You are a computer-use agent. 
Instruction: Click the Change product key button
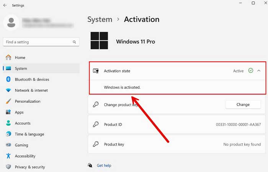point(243,105)
